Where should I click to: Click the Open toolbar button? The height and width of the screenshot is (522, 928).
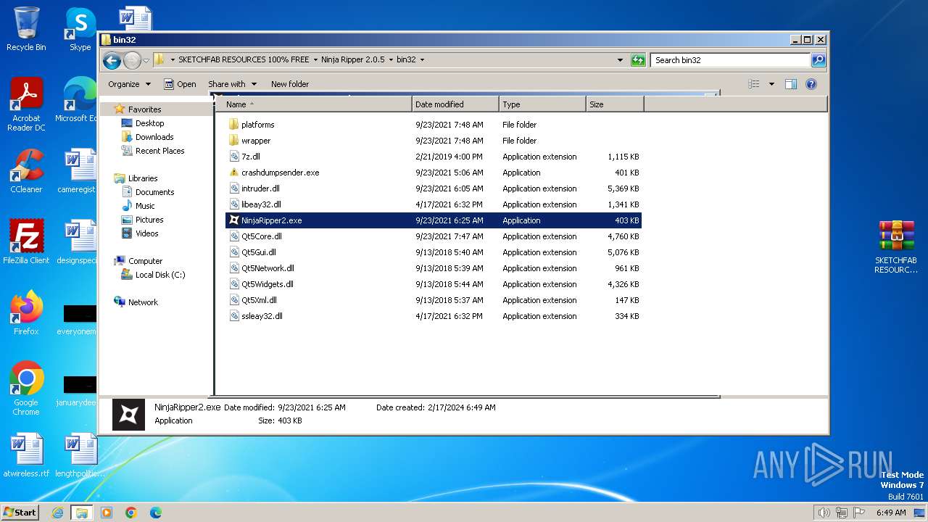(x=180, y=84)
